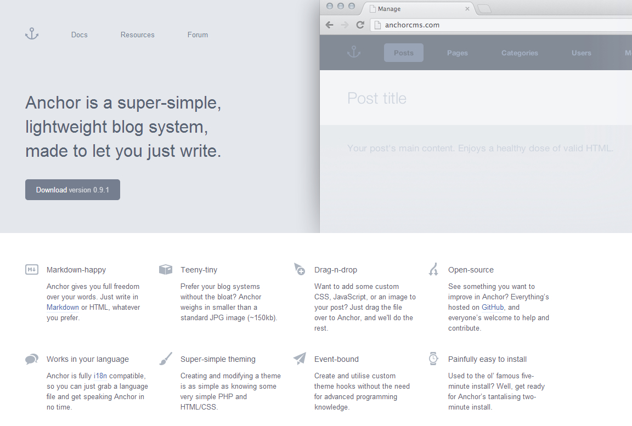Click the Drag-n-drop cursor icon
This screenshot has width=632, height=426.
pyautogui.click(x=299, y=269)
